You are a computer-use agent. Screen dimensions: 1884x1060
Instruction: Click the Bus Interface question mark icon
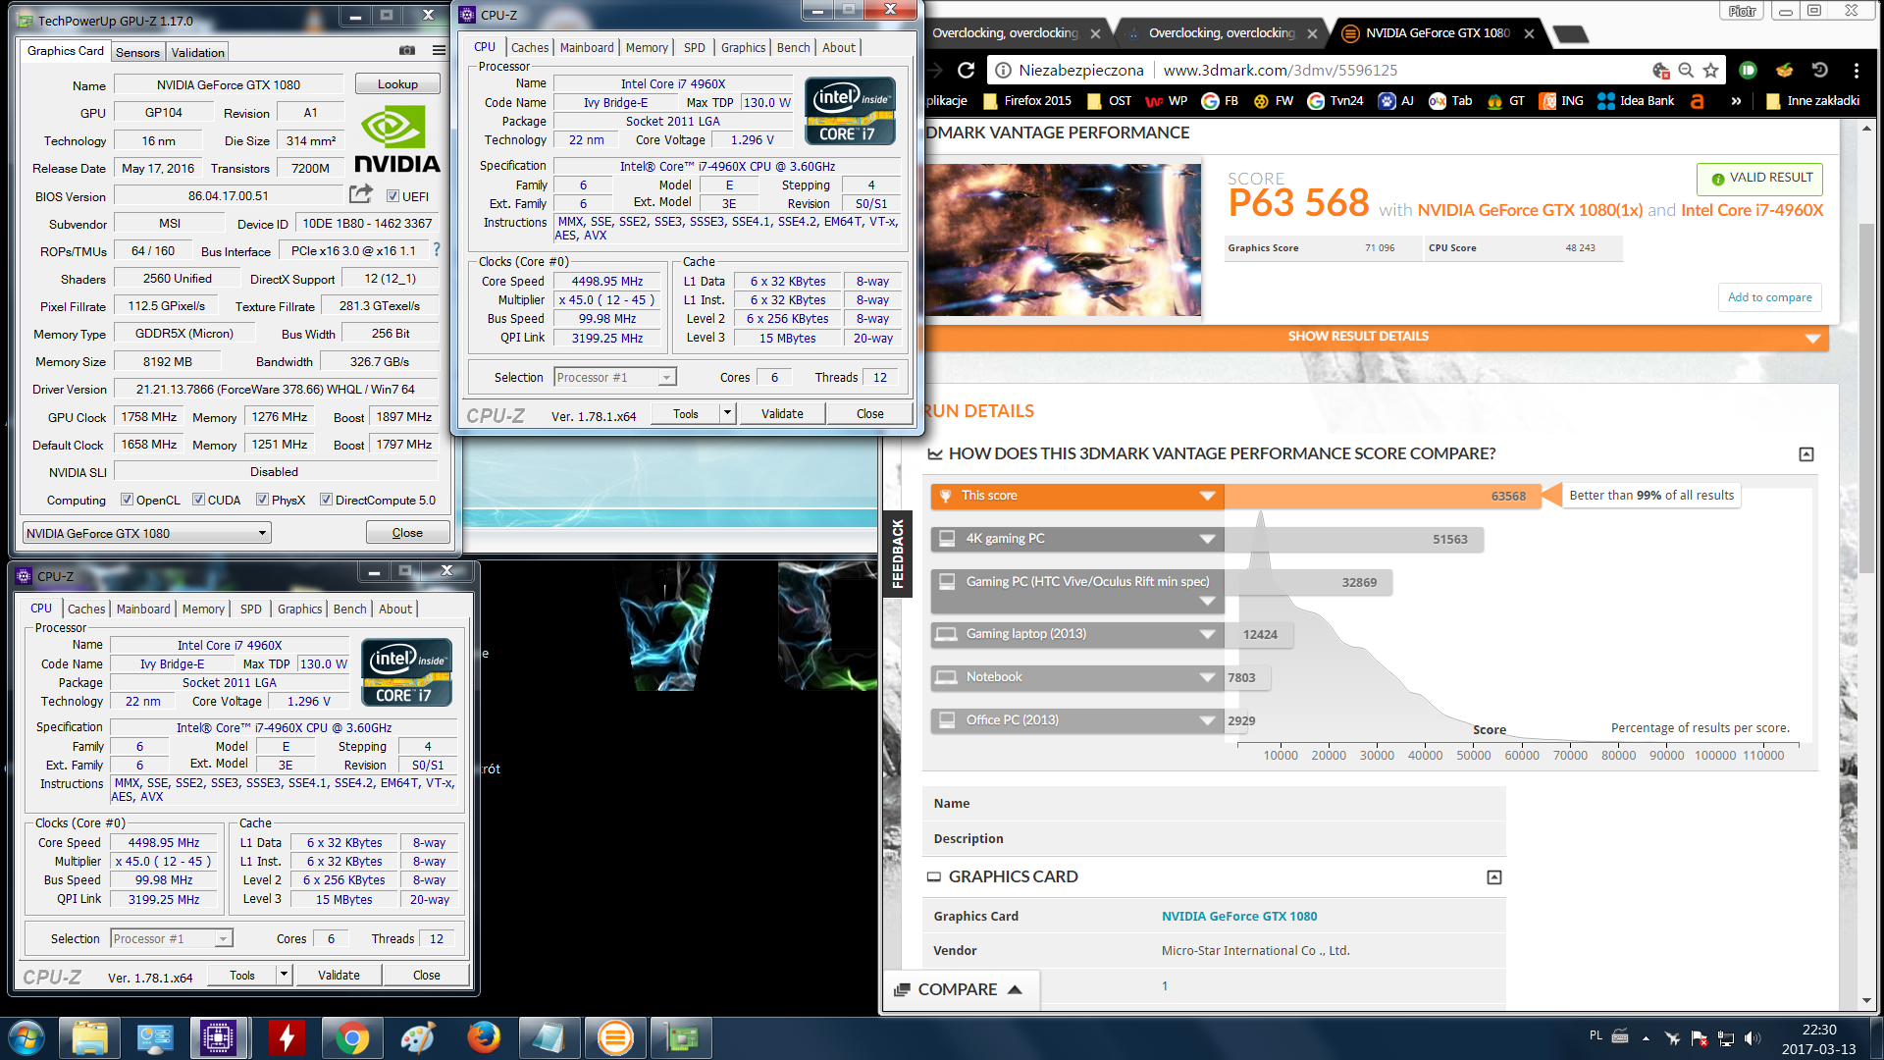click(x=437, y=250)
